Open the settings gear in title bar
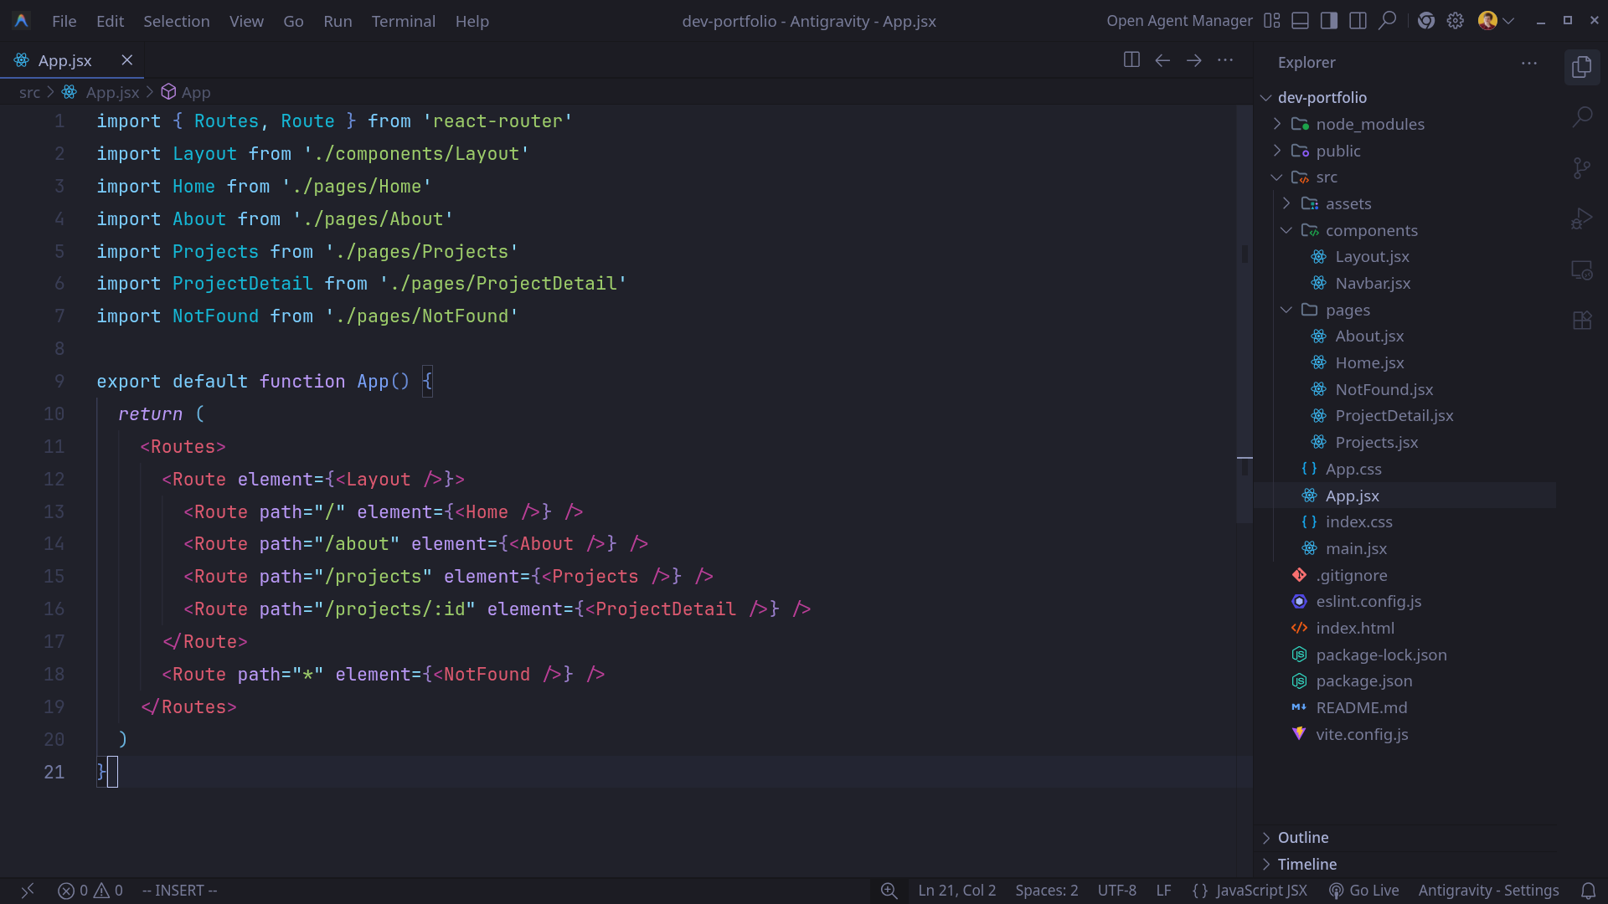This screenshot has width=1608, height=904. 1456,21
